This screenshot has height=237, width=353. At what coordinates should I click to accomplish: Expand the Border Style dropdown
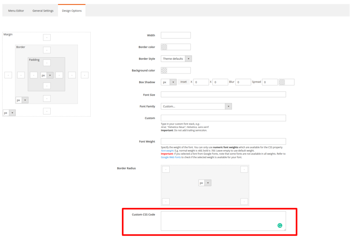coord(176,59)
